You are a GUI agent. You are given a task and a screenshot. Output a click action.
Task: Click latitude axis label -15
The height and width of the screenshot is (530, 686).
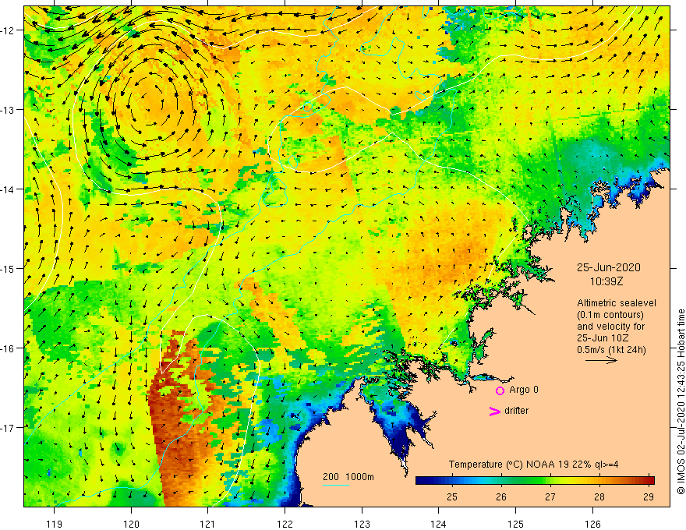click(9, 268)
